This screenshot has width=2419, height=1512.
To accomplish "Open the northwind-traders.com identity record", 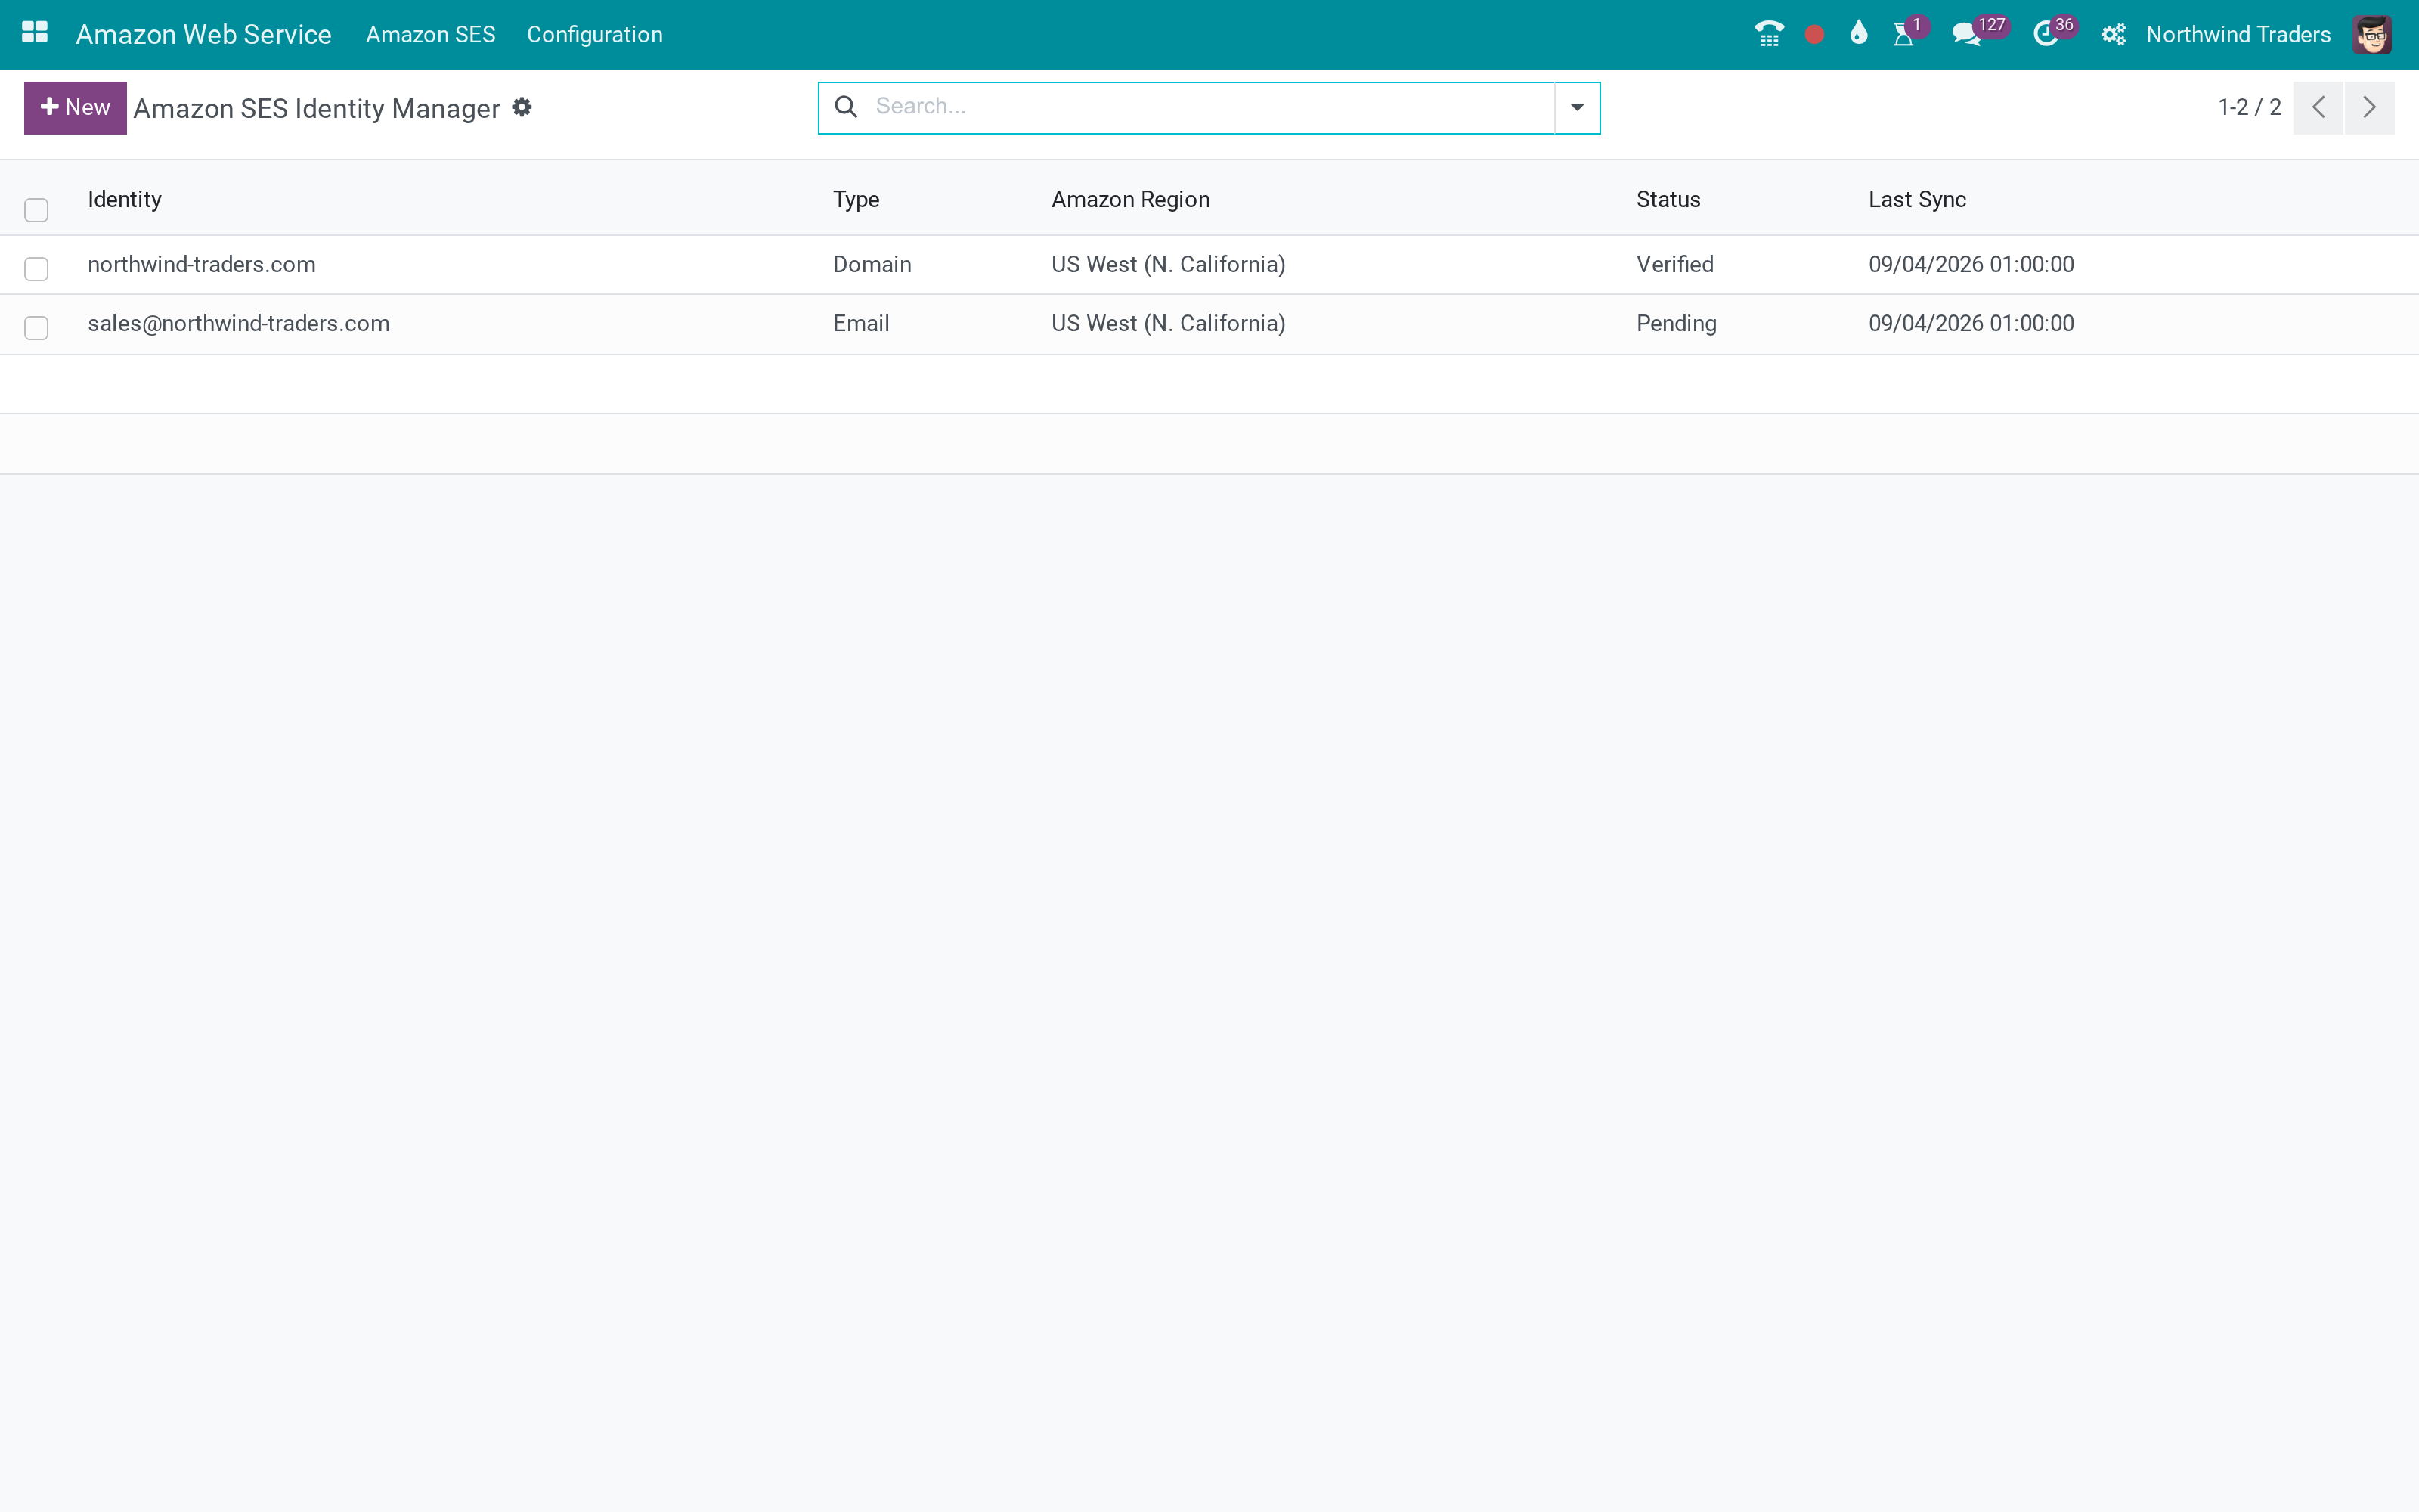I will [202, 264].
